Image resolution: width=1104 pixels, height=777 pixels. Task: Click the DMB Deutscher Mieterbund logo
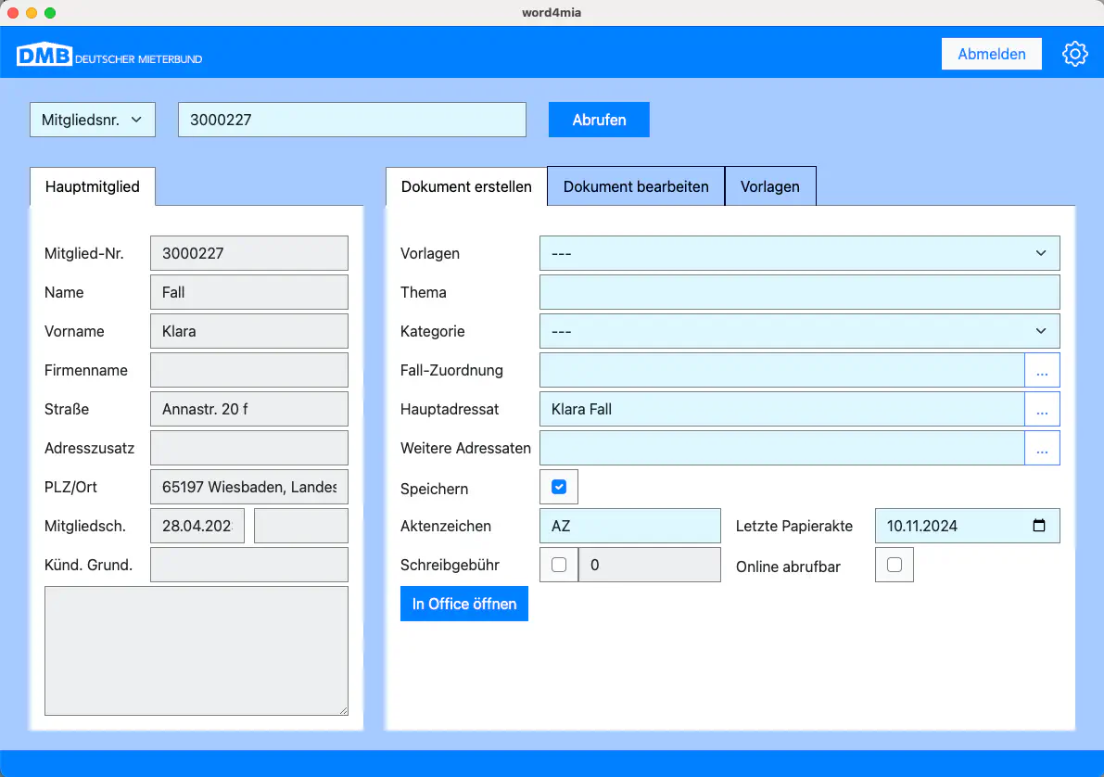(109, 55)
